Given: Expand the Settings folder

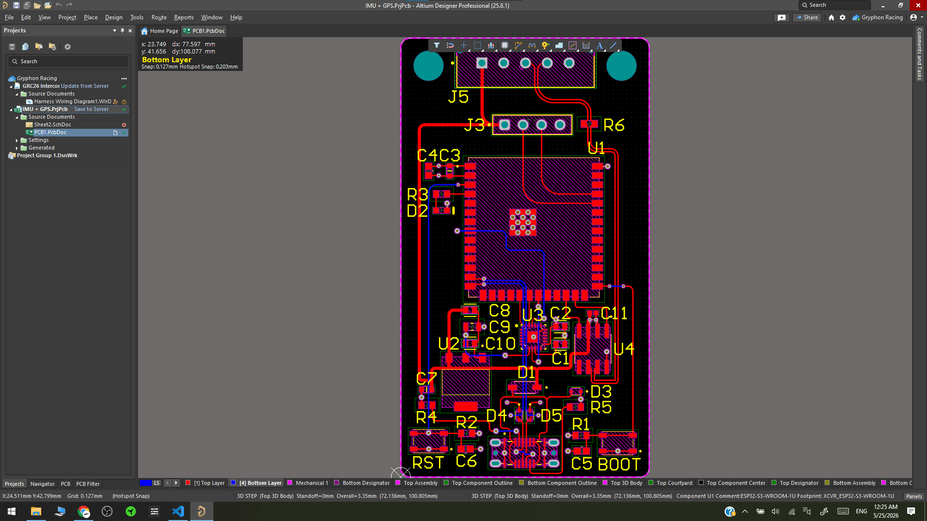Looking at the screenshot, I should (17, 140).
